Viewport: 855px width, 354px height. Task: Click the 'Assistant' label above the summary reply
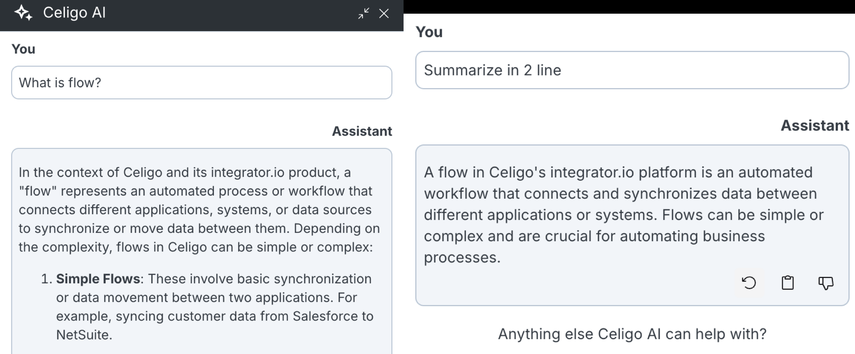coord(815,125)
